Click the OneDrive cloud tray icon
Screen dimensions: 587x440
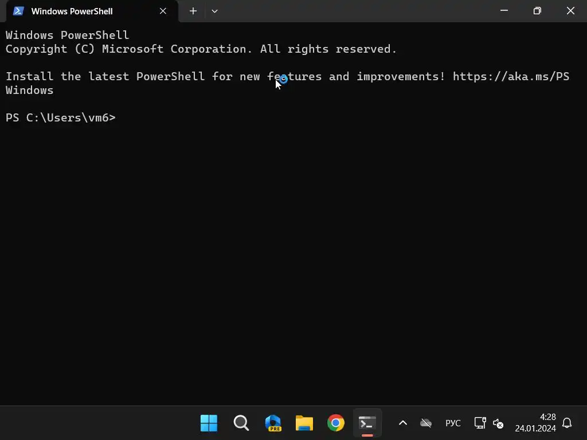pyautogui.click(x=426, y=423)
